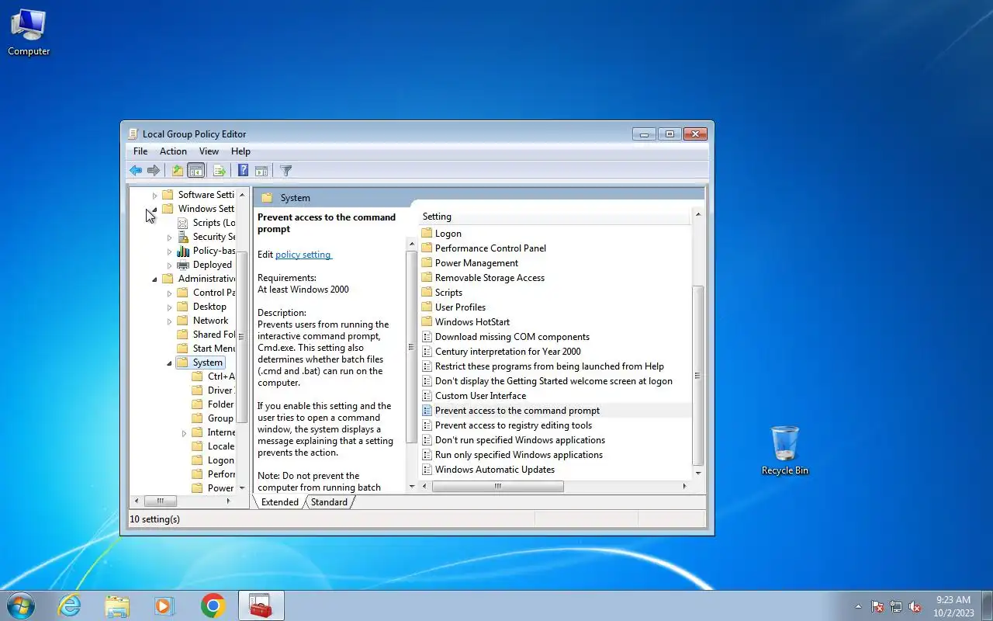Click the Scripts (Logon) node icon

point(183,223)
